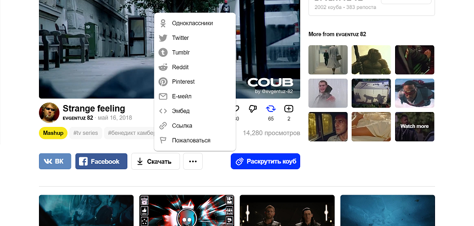Choose Twitter in the share menu
The width and height of the screenshot is (474, 226).
[180, 38]
